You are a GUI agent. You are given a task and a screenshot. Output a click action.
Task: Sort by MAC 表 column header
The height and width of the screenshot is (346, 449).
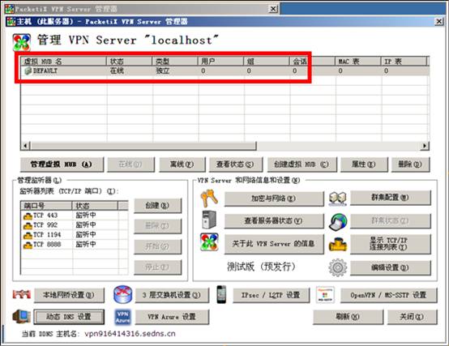point(358,62)
